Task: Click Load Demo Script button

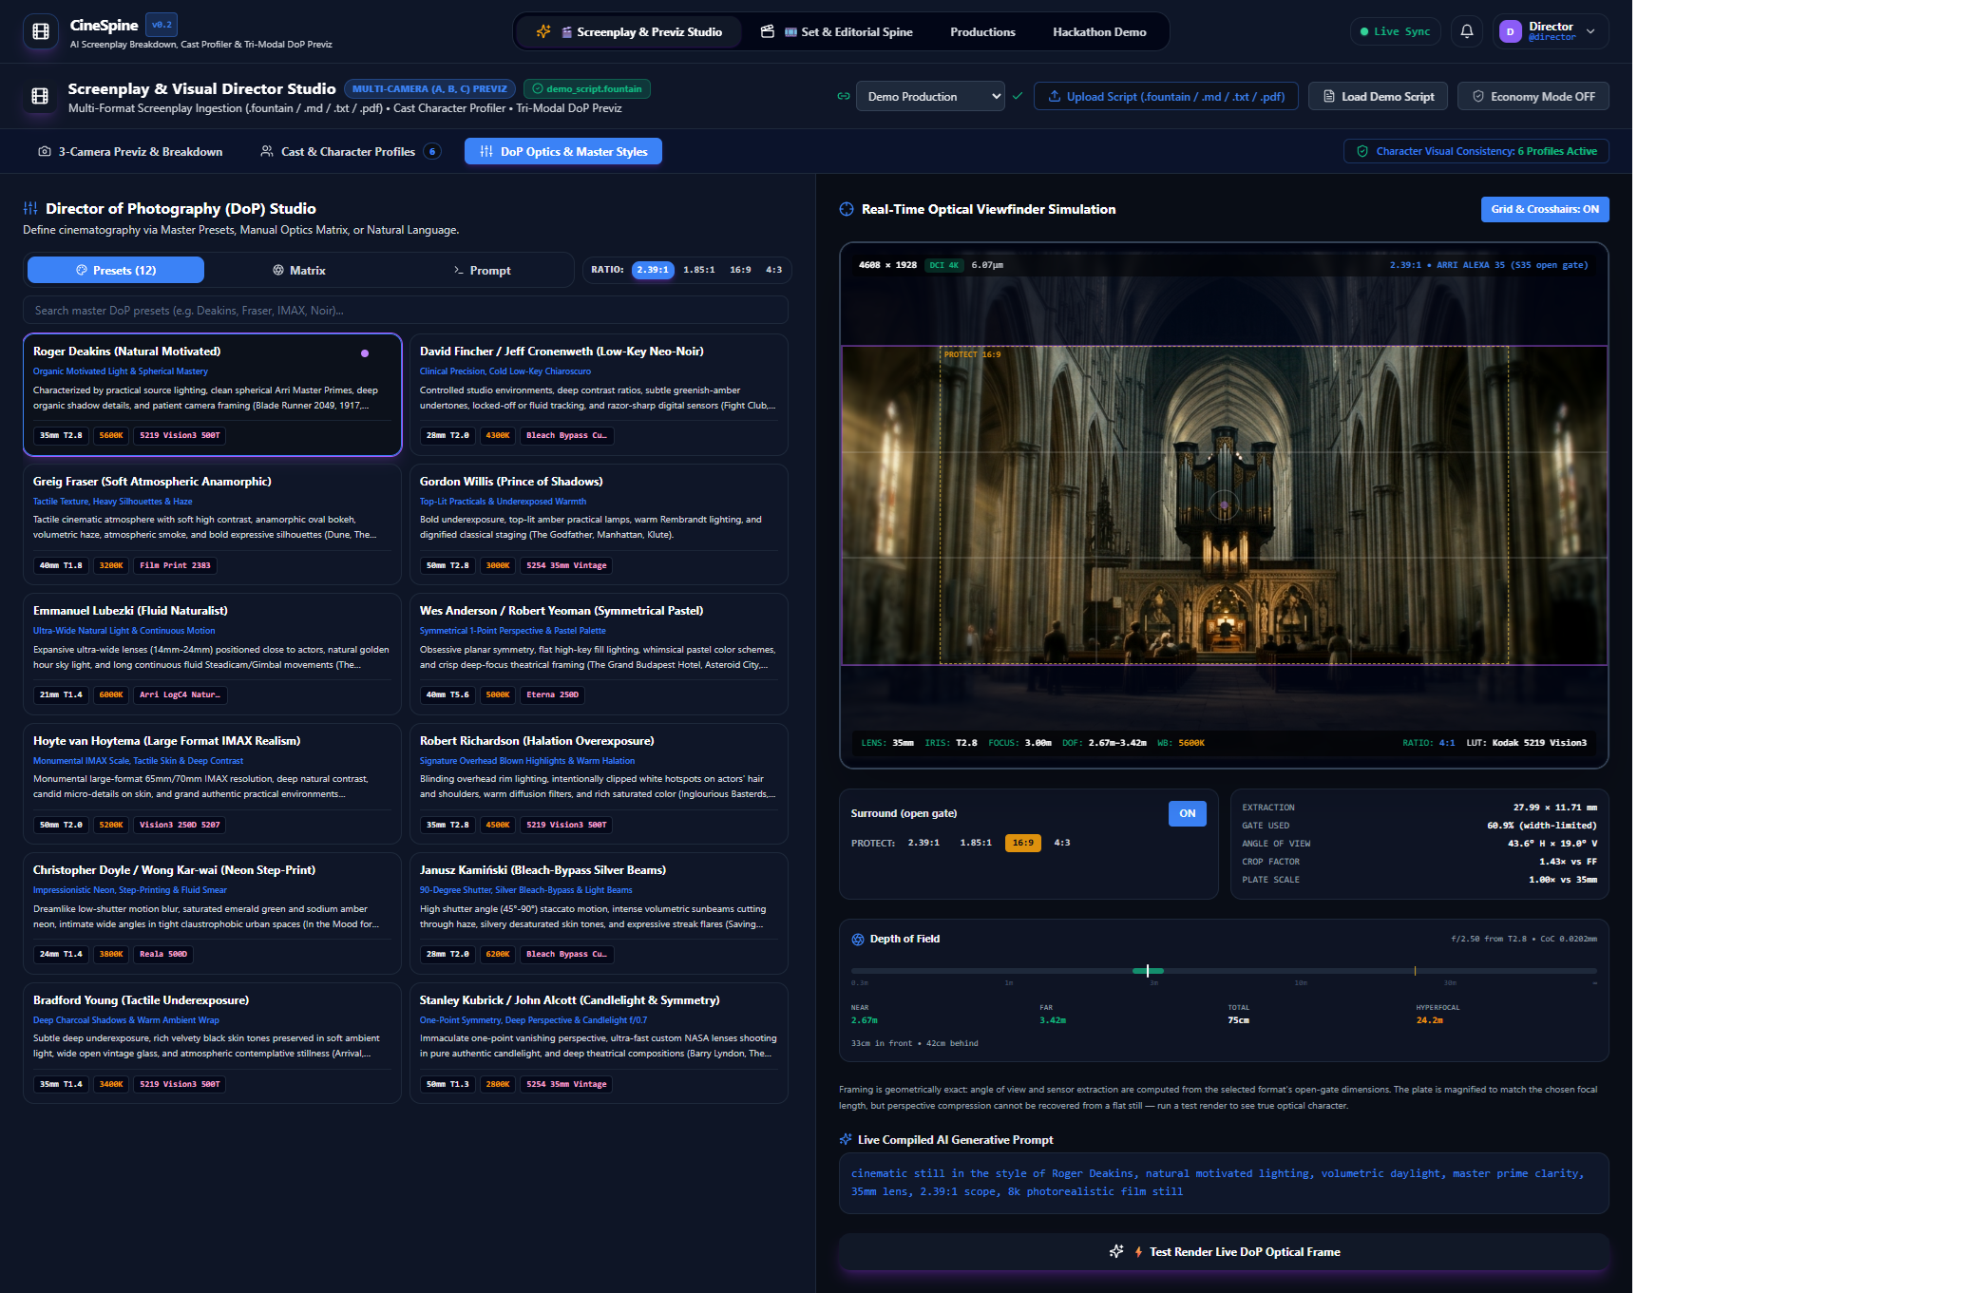Action: pyautogui.click(x=1378, y=96)
